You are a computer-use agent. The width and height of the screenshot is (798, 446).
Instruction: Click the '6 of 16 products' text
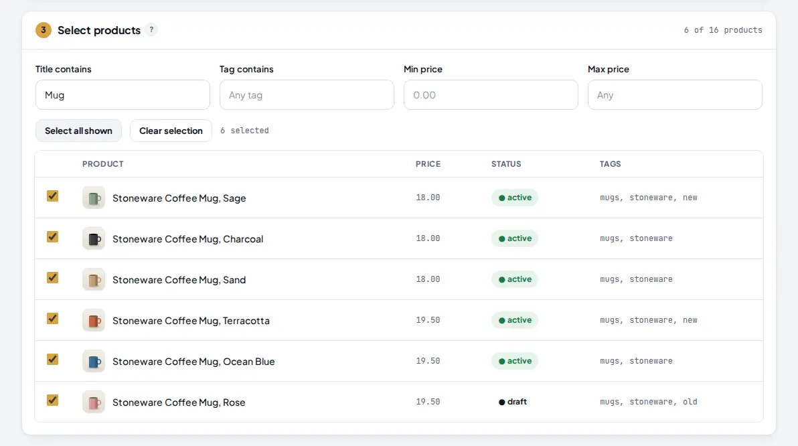tap(723, 30)
